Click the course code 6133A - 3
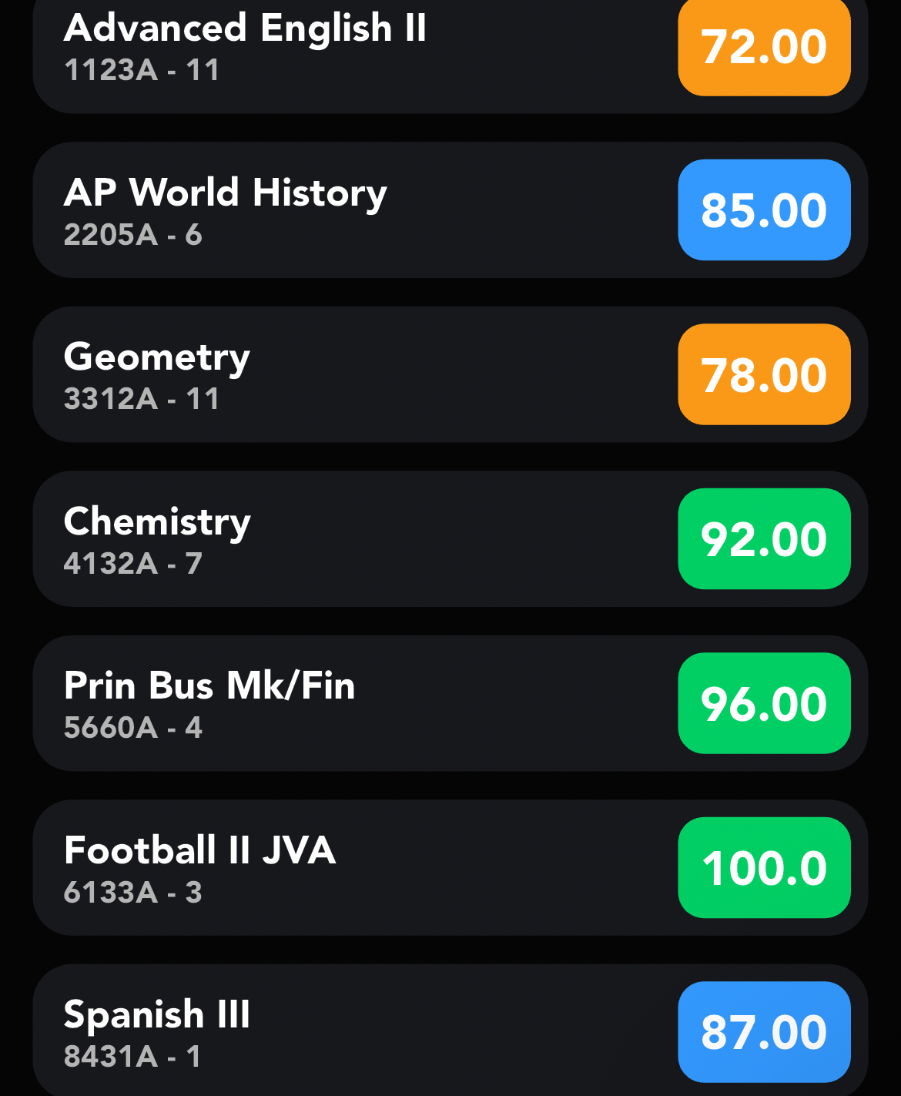Viewport: 901px width, 1096px height. pyautogui.click(x=132, y=893)
